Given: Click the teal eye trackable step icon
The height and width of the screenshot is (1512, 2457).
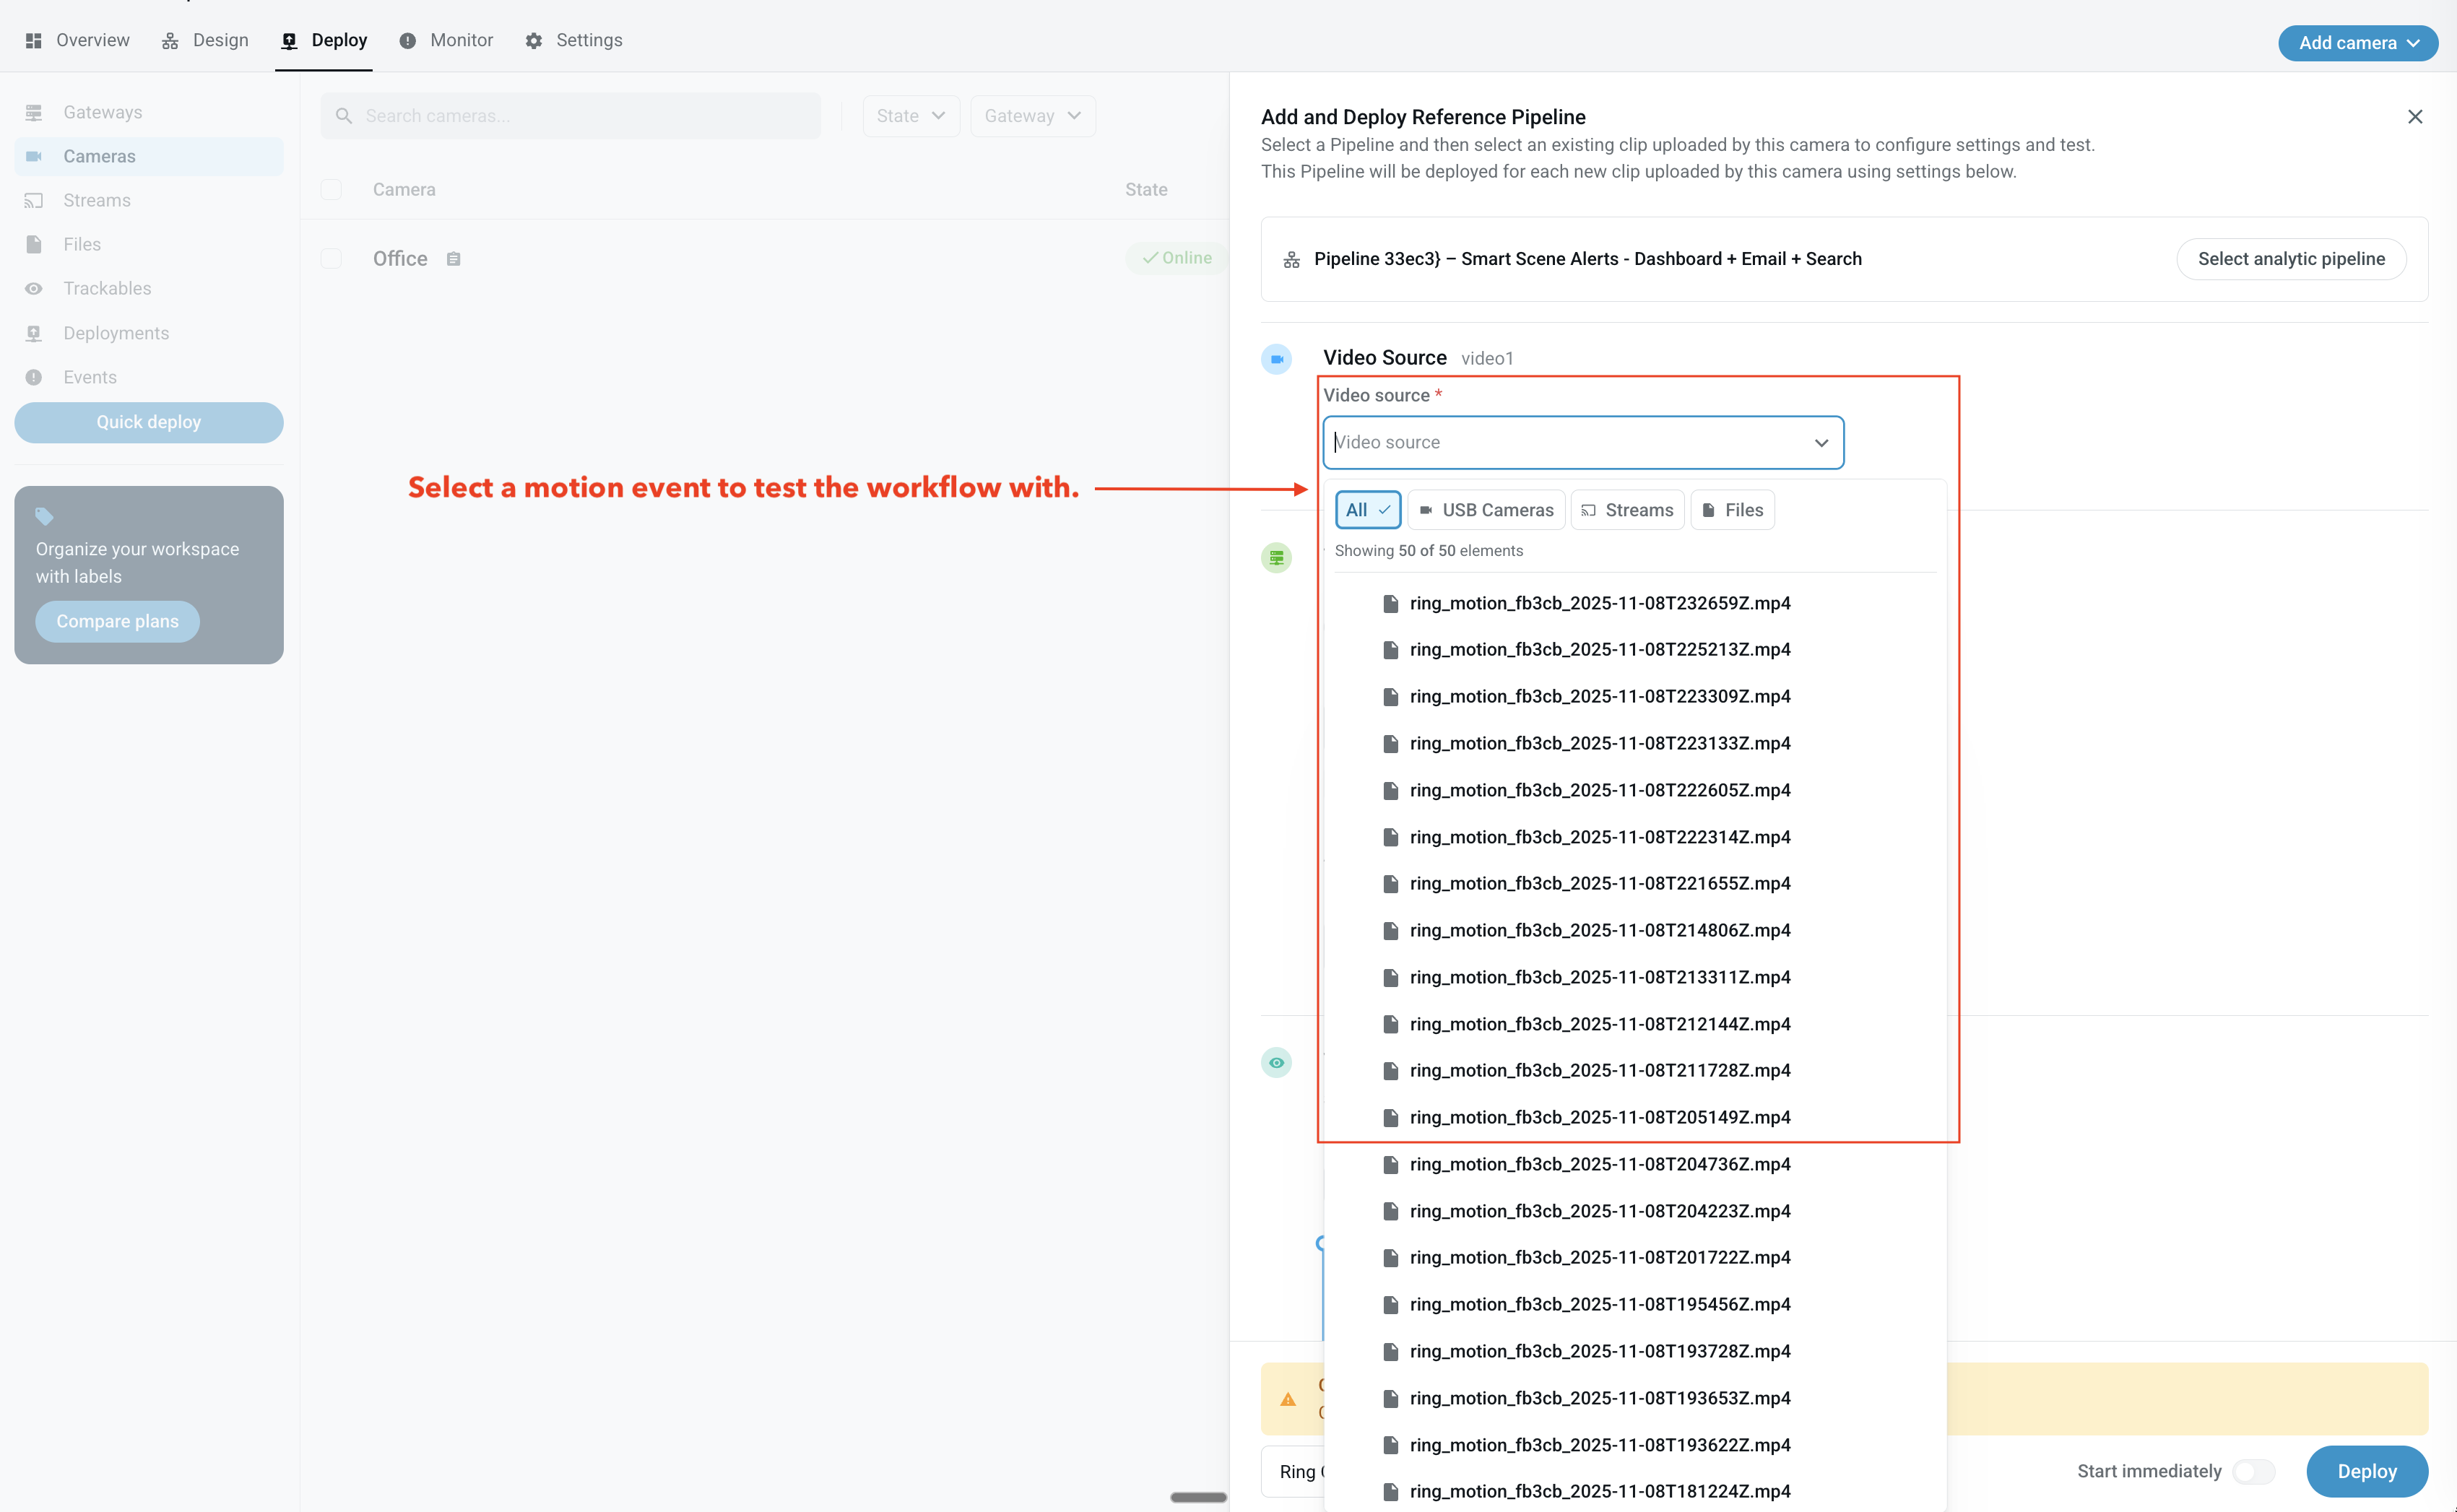Looking at the screenshot, I should 1276,1063.
